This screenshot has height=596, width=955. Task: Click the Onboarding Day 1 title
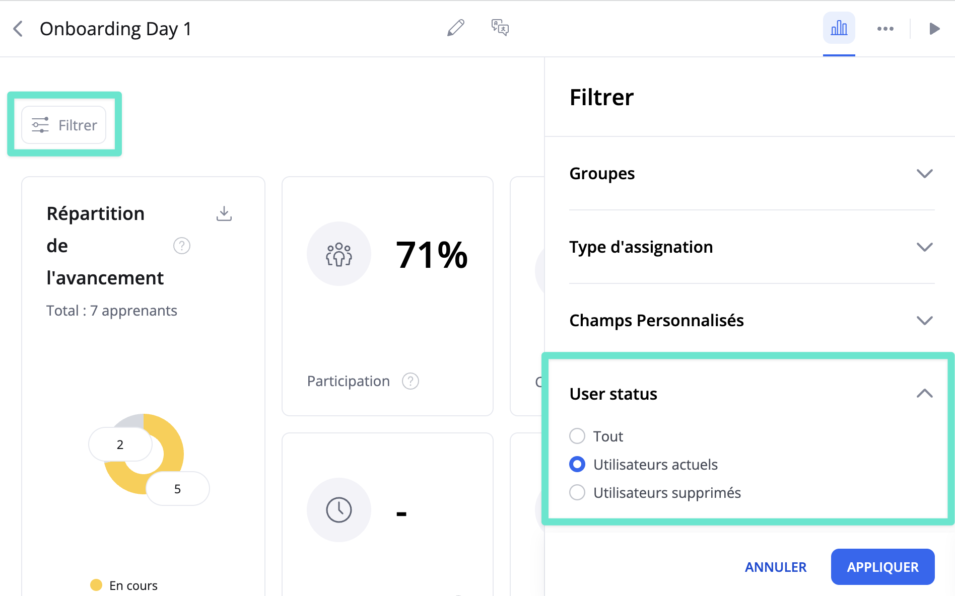pos(116,29)
